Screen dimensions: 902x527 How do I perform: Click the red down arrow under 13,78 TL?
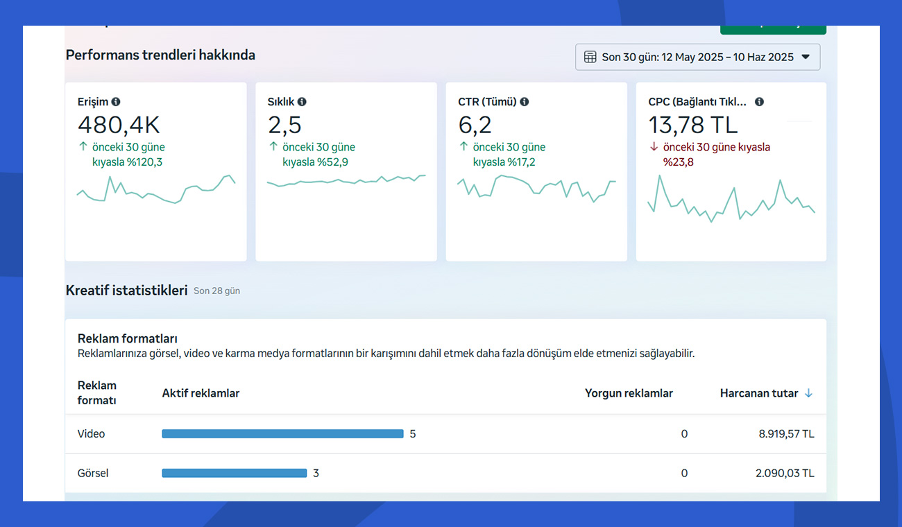click(654, 147)
